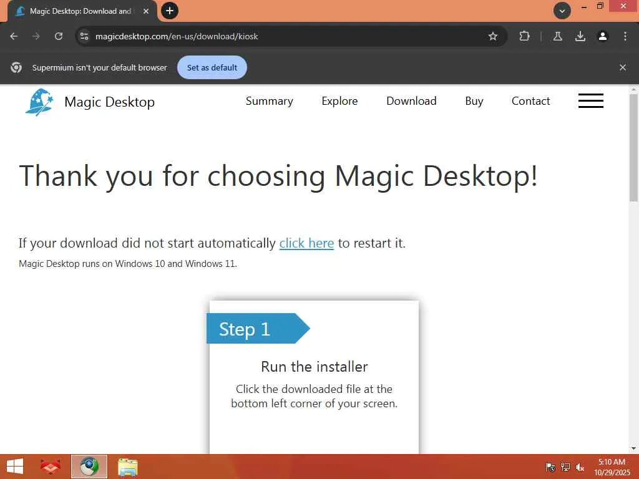Click the Windows 10 and 11 compatibility note

pyautogui.click(x=128, y=264)
